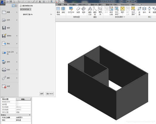Click the Edit button for rendering settings
The width and height of the screenshot is (156, 124).
tap(23, 99)
